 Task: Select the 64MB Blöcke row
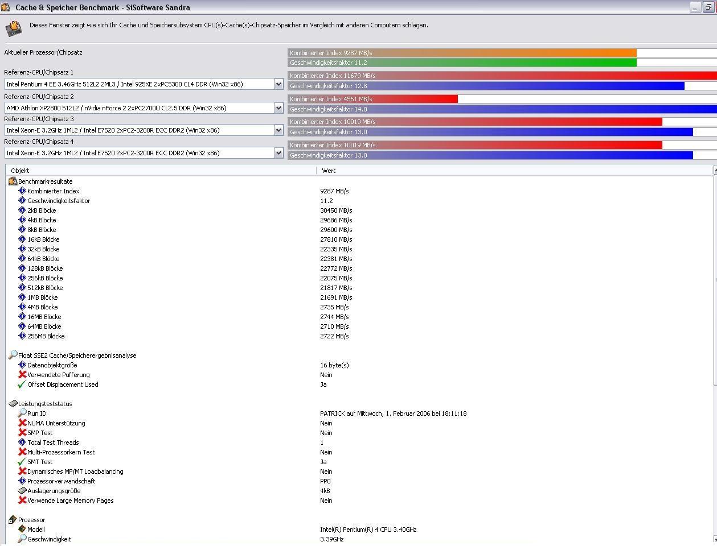359,326
